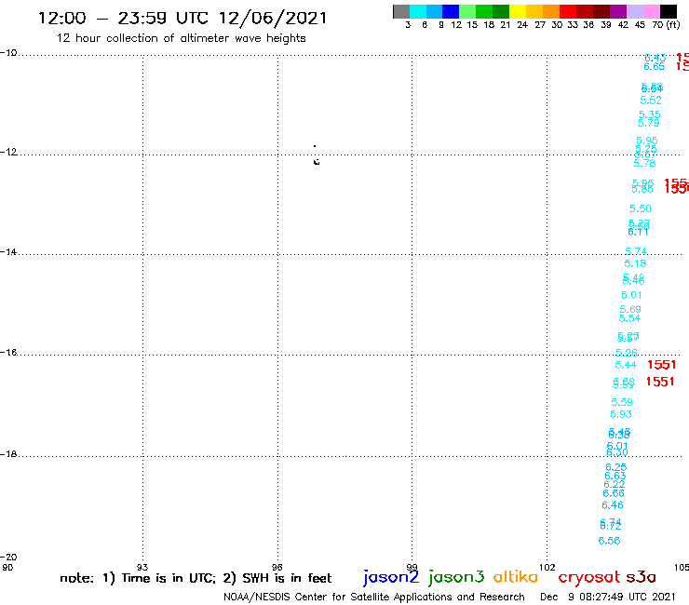Click the jason2 satellite label
Viewport: 689px width, 605px height.
pyautogui.click(x=391, y=577)
